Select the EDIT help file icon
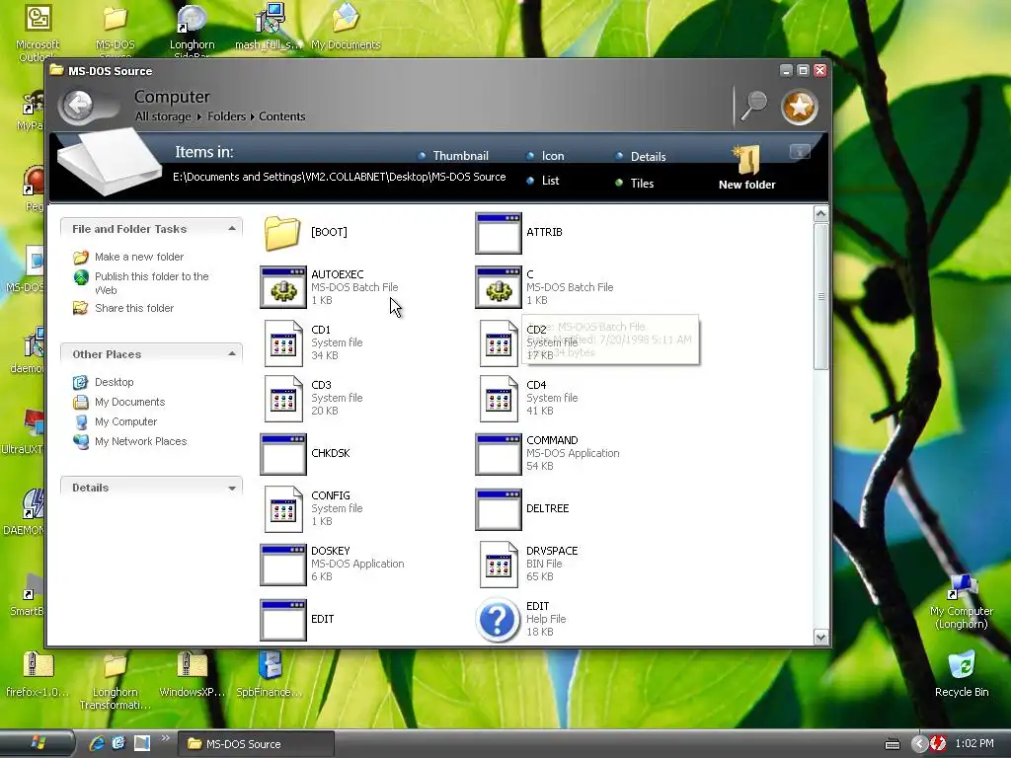This screenshot has height=758, width=1011. tap(498, 620)
